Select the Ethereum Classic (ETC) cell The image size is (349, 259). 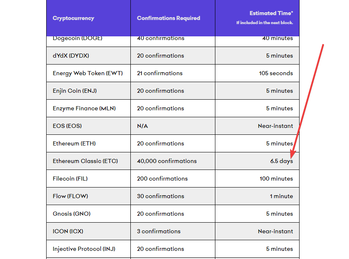pyautogui.click(x=85, y=161)
